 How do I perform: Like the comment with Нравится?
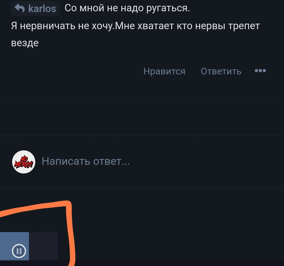click(164, 71)
